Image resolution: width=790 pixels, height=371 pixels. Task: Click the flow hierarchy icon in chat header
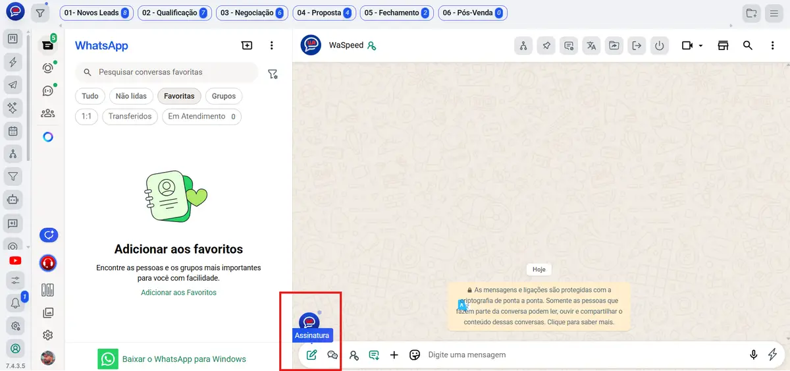pyautogui.click(x=523, y=45)
